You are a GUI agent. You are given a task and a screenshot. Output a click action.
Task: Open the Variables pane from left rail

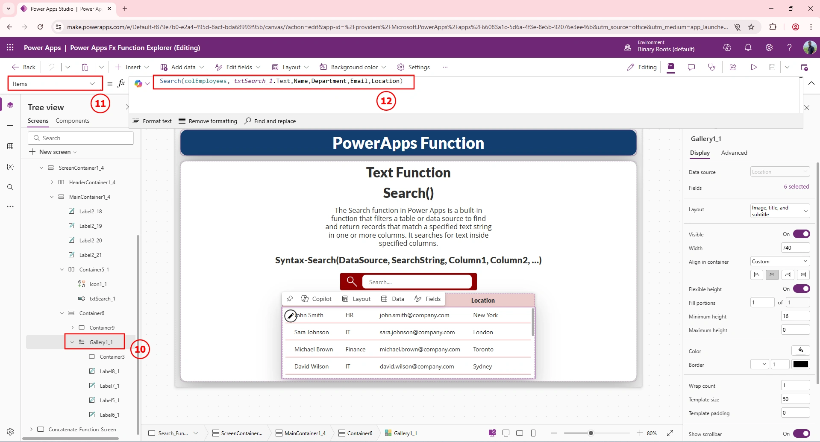pos(10,167)
